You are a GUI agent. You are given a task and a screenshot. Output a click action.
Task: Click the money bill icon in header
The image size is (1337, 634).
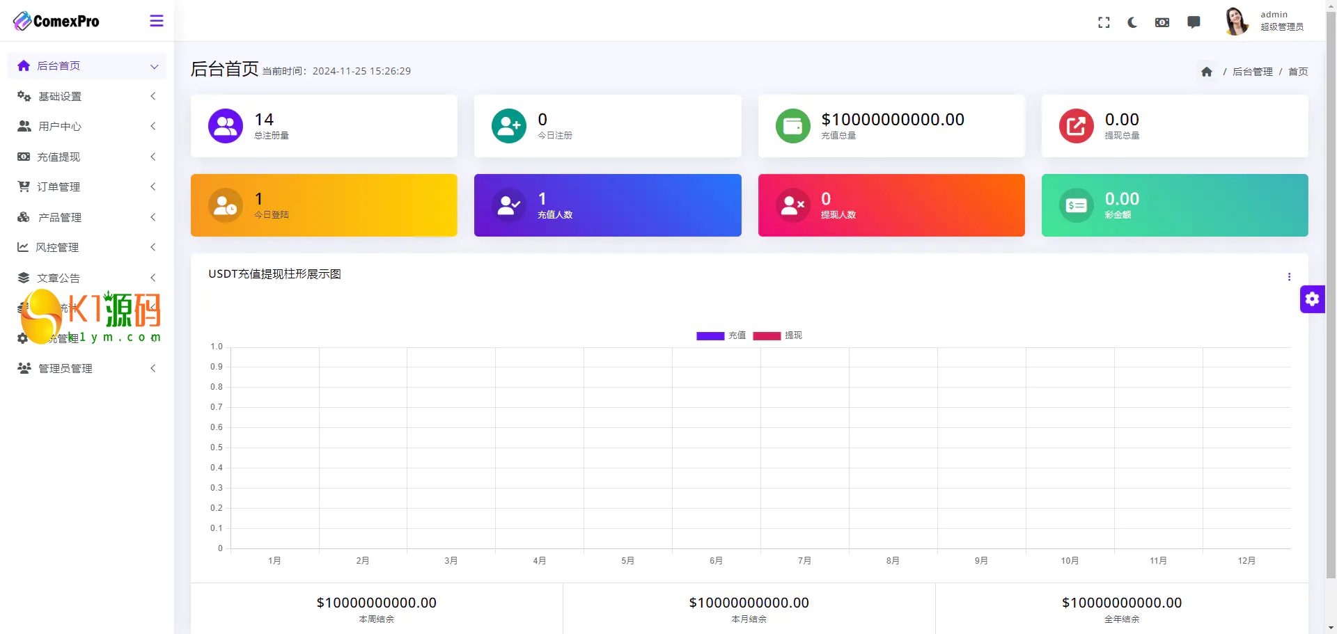coord(1162,22)
